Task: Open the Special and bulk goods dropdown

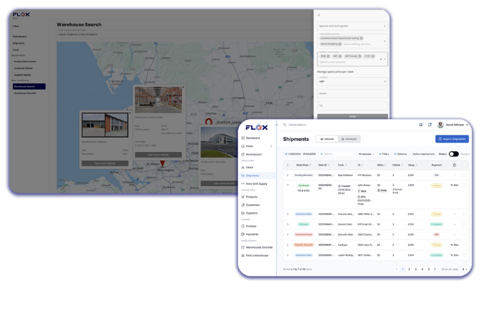Action: [x=352, y=26]
